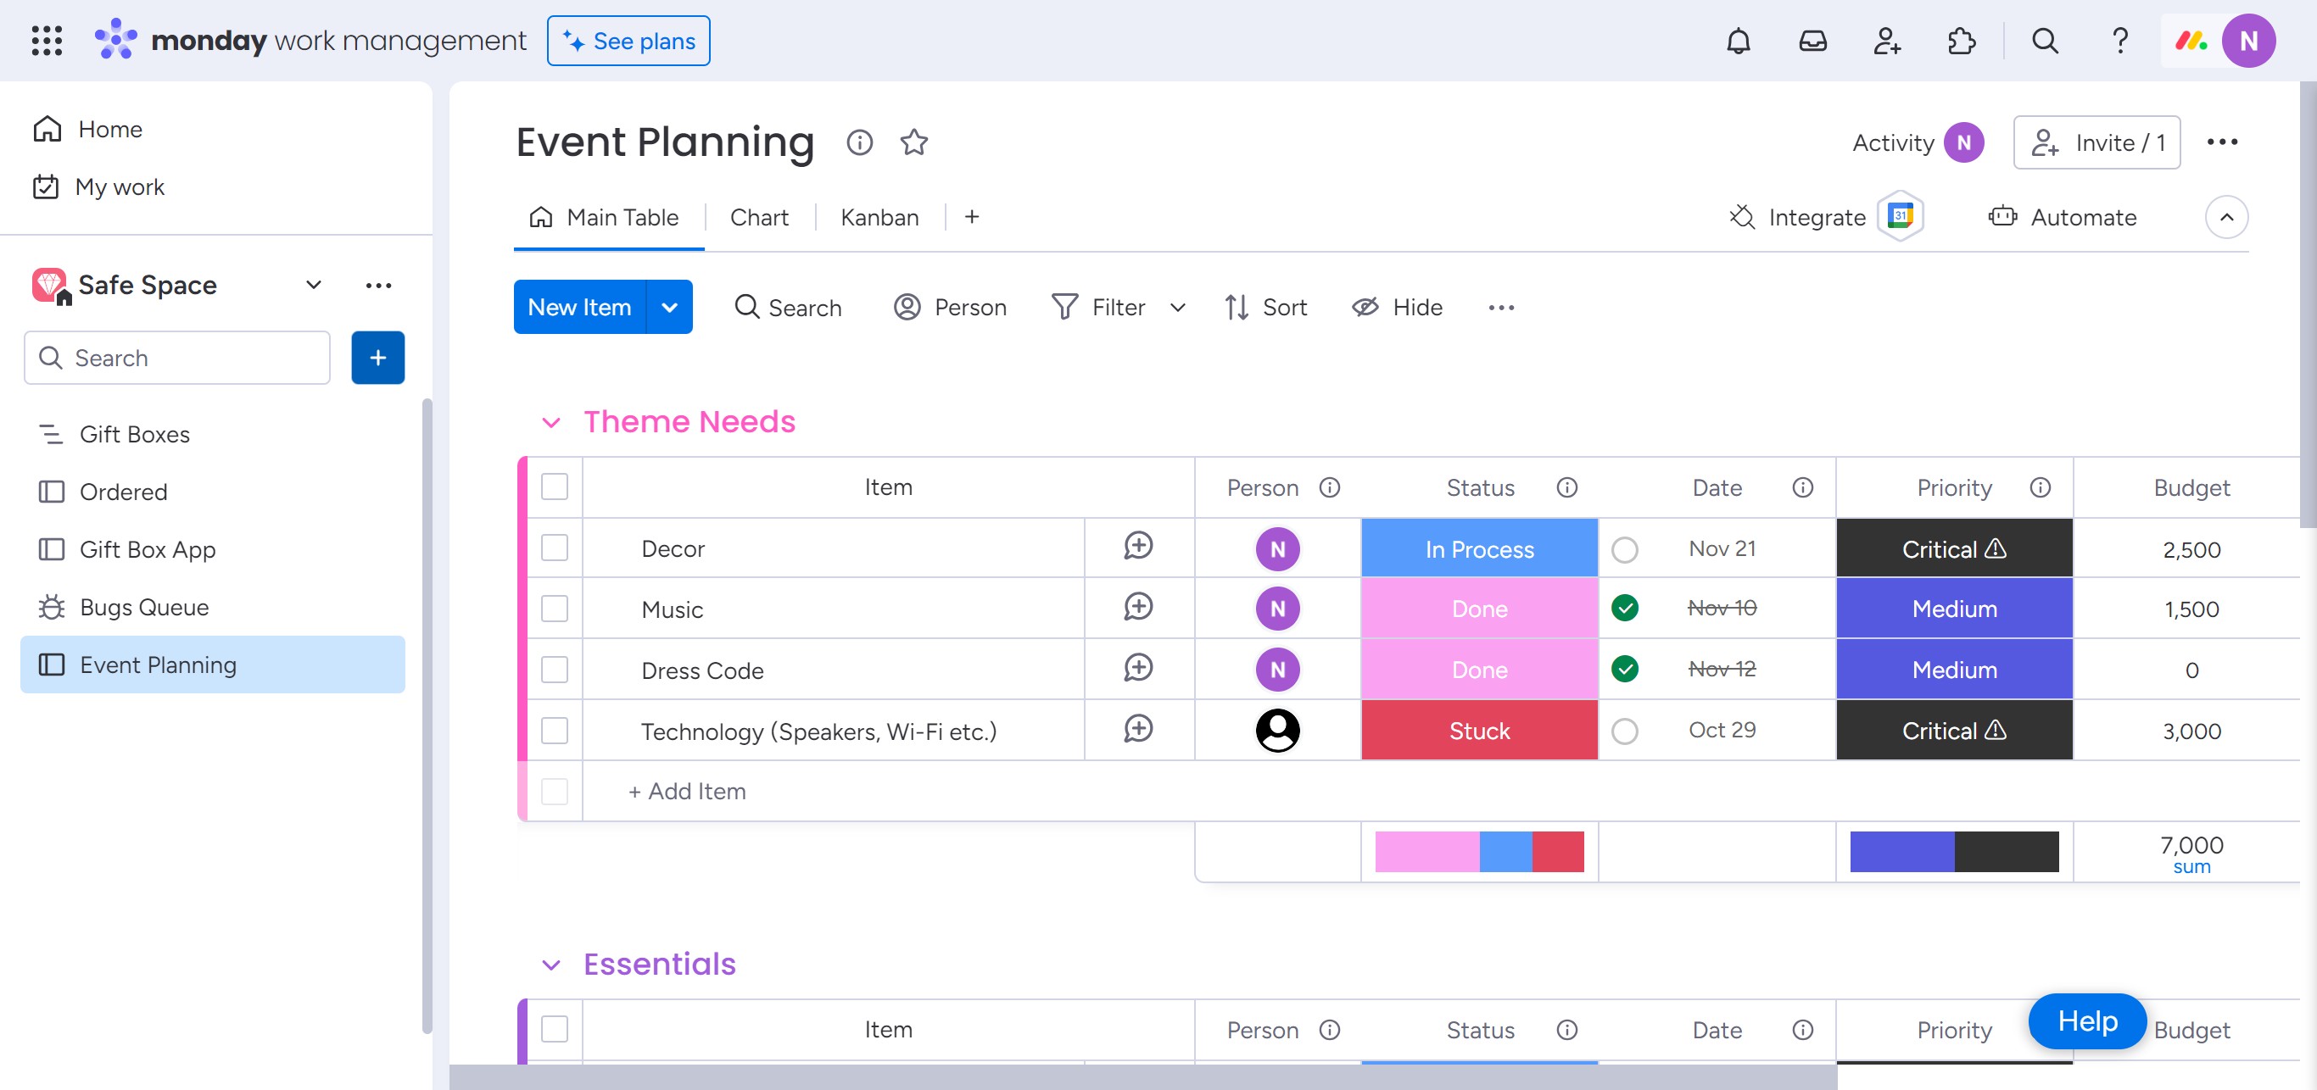2317x1090 pixels.
Task: Click the sidebar Search input field
Action: pyautogui.click(x=178, y=358)
